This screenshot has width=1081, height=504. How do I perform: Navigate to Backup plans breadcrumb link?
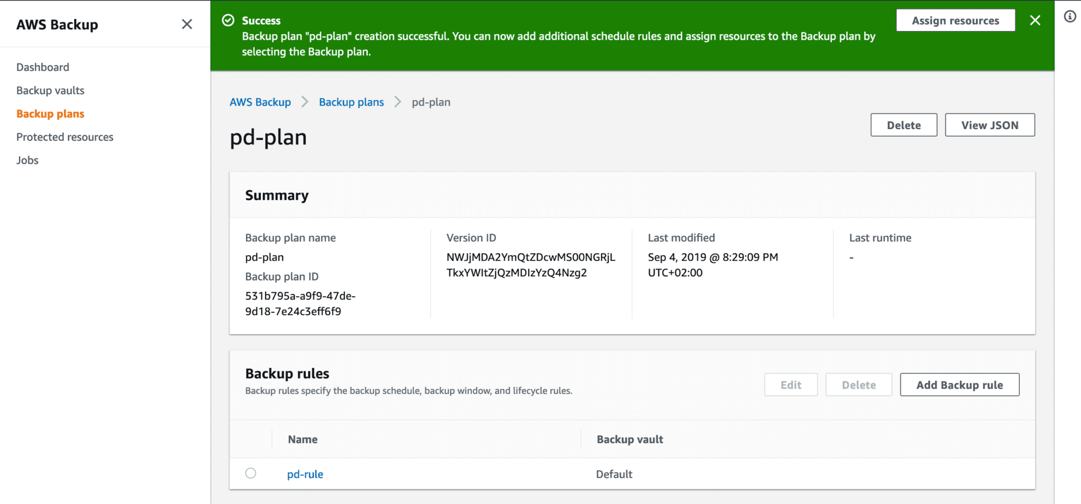(x=351, y=102)
